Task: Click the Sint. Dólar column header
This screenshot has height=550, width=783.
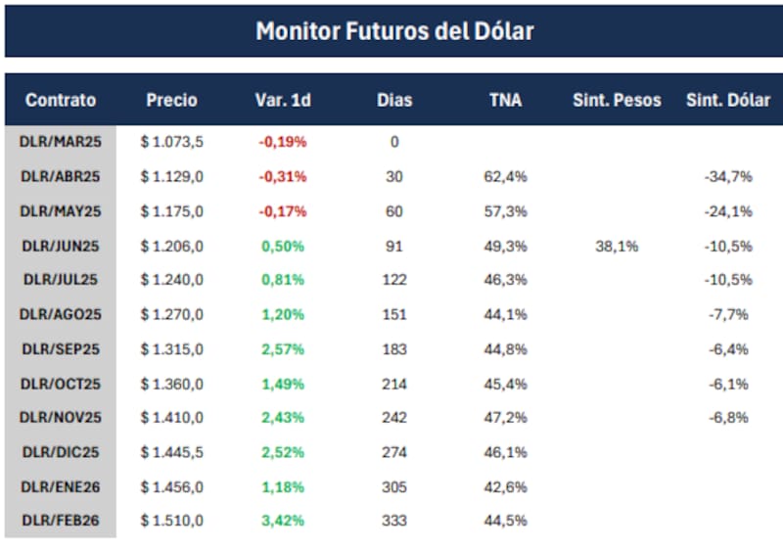Action: [727, 100]
